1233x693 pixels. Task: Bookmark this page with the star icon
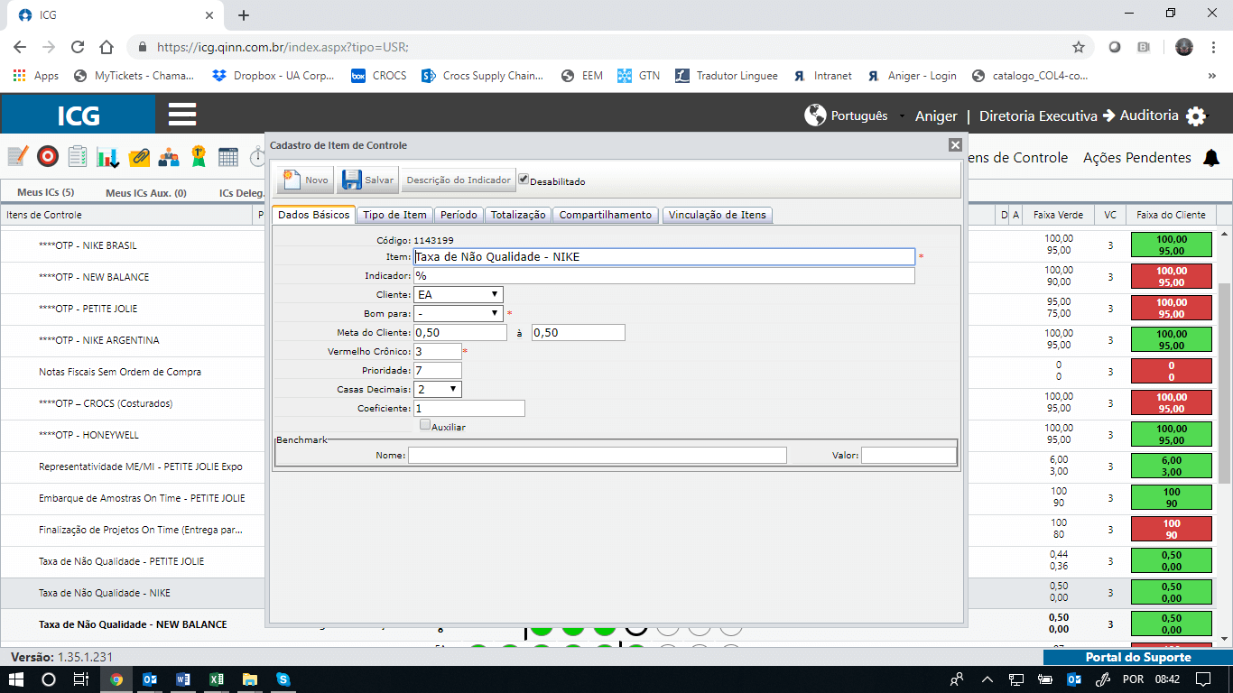tap(1078, 47)
